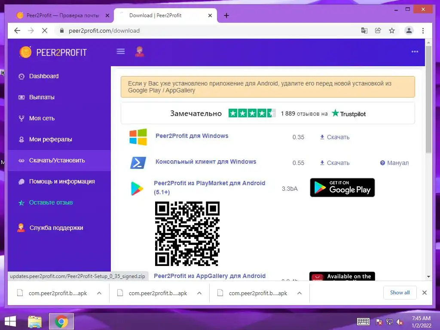Click the Помощь и информация chat icon
The image size is (440, 330).
point(21,182)
